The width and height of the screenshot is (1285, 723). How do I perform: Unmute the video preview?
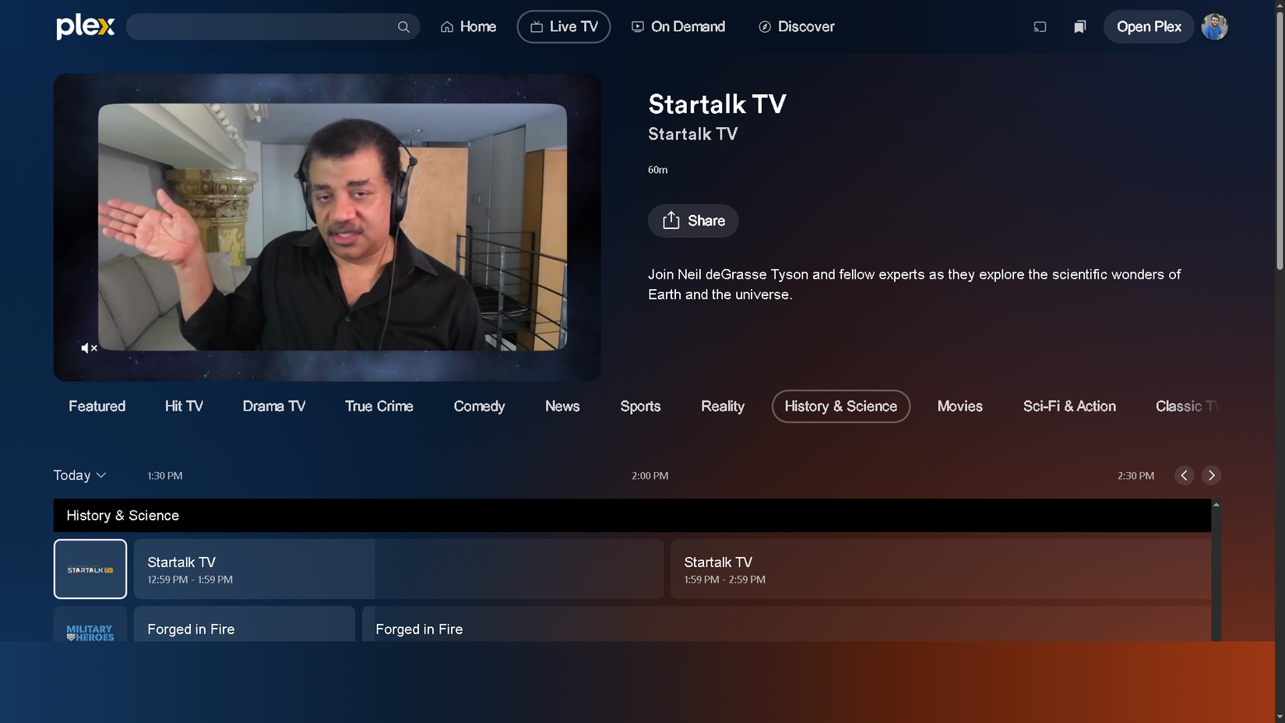[88, 348]
